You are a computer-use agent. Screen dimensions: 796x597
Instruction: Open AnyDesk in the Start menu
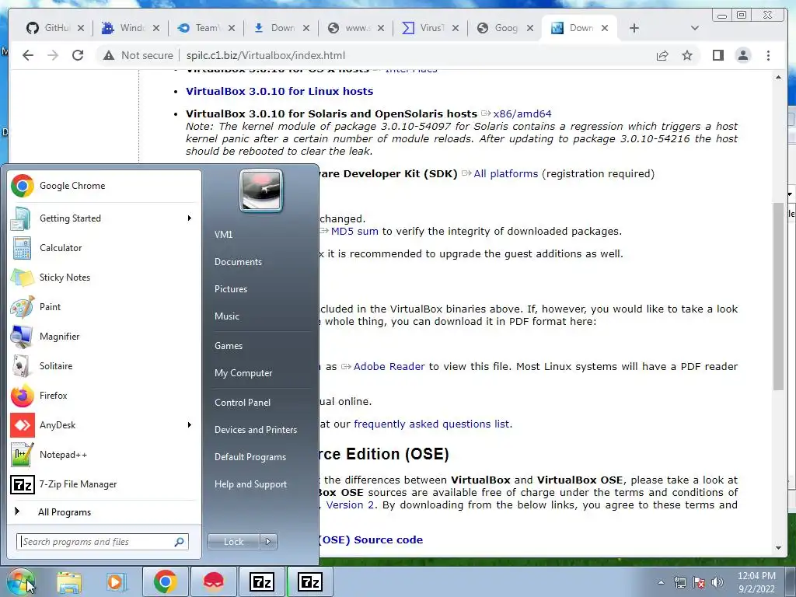(x=103, y=425)
